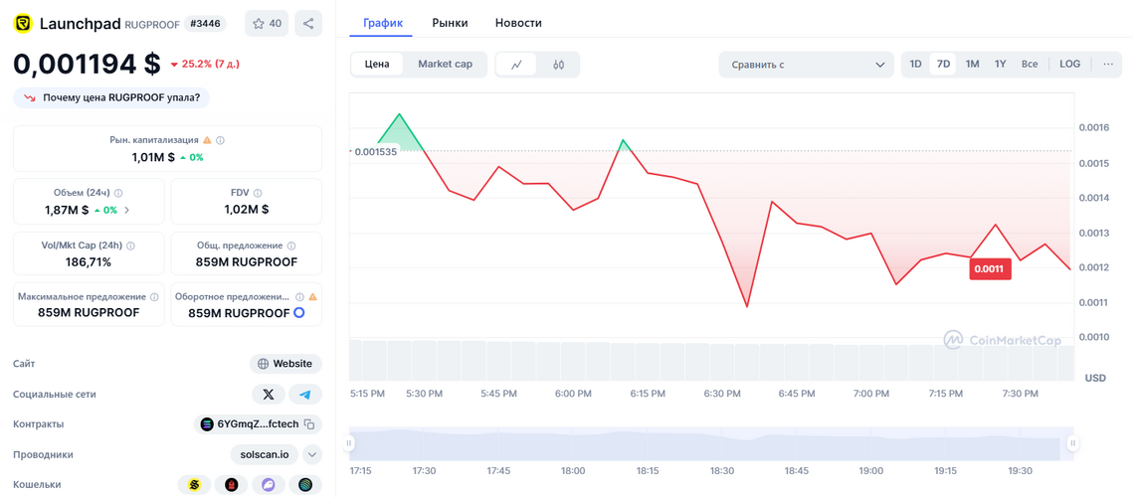
Task: Open the Website link
Action: 285,364
